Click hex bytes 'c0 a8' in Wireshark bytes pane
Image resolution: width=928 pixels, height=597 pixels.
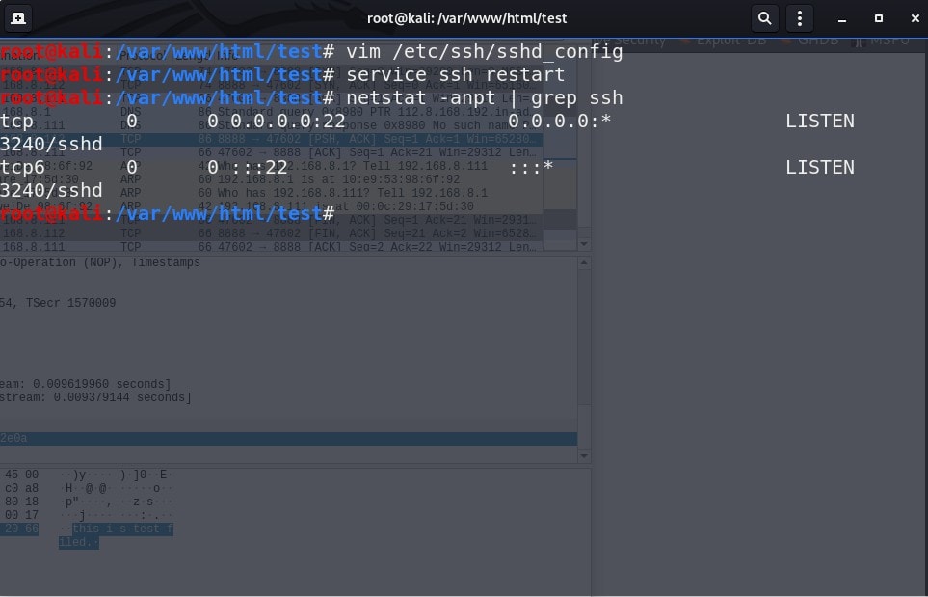point(22,489)
